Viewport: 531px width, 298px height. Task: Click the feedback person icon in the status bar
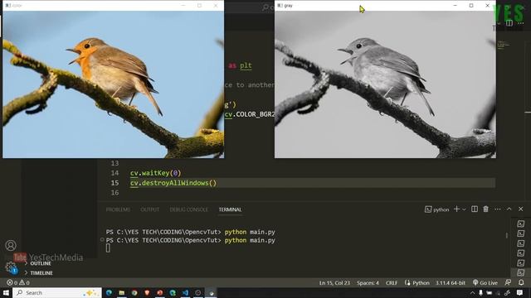[x=508, y=282]
